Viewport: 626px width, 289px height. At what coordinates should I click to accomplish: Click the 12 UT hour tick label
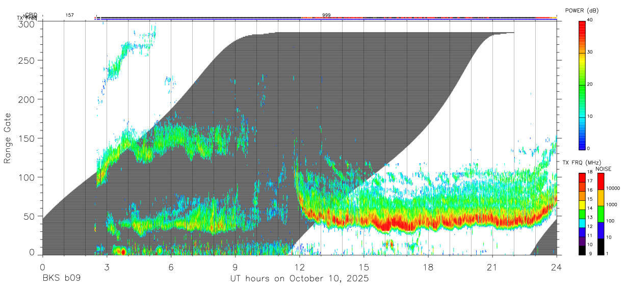coord(300,267)
